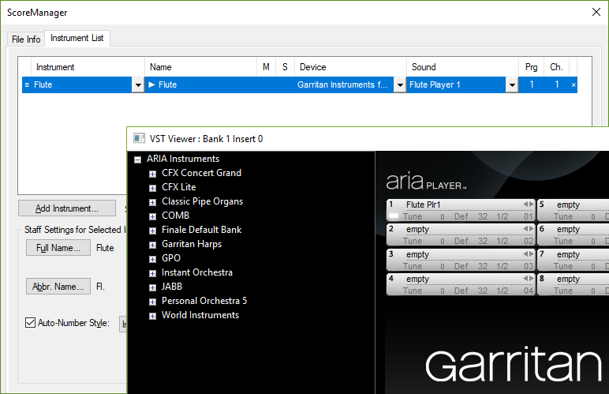
Task: Click the M mute cell in Flute row
Action: (x=266, y=84)
